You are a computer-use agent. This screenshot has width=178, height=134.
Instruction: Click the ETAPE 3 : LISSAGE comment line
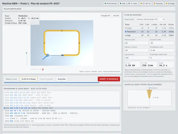(x=62, y=118)
